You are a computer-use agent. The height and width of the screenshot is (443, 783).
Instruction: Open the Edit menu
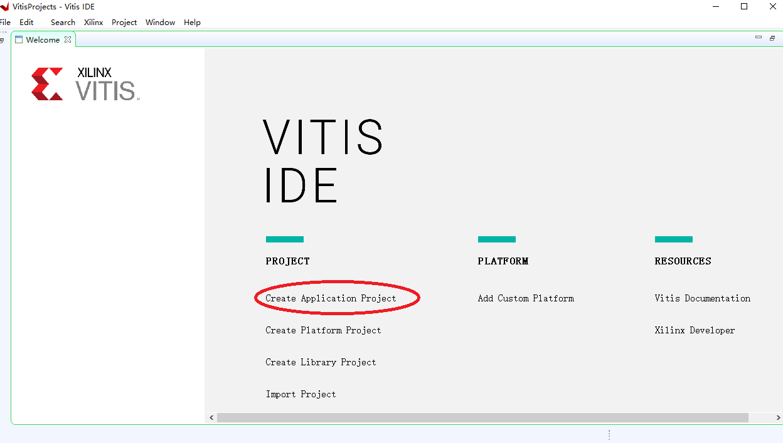tap(26, 22)
